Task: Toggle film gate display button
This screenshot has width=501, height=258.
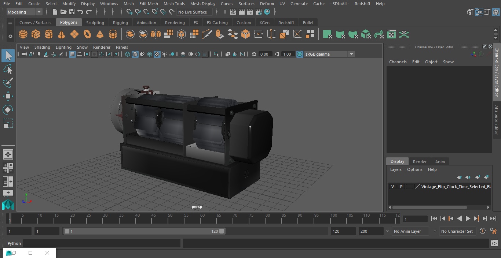Action: (80, 54)
